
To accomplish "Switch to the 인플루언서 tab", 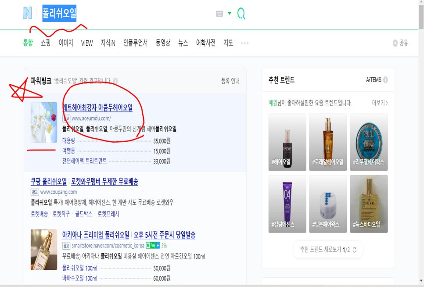I will click(135, 43).
